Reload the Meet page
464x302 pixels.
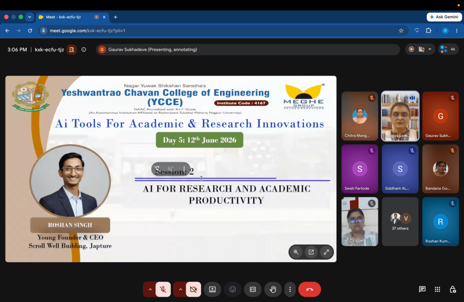[x=30, y=30]
